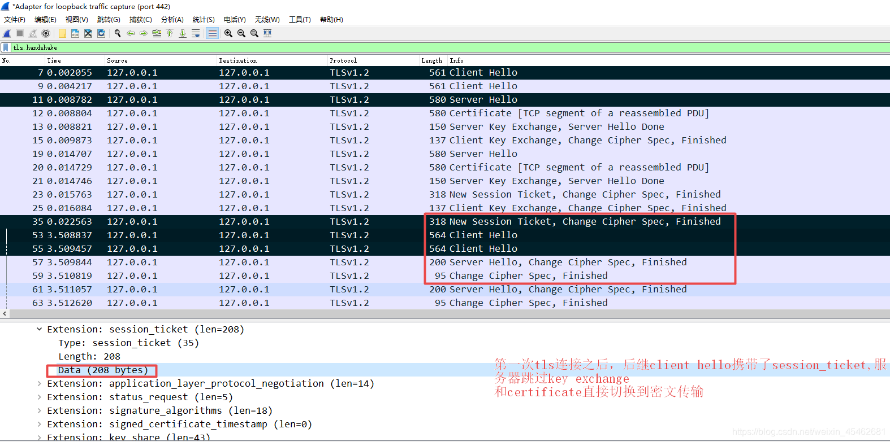Jump to the first packet
Viewport: 890px width, 442px height.
click(170, 33)
